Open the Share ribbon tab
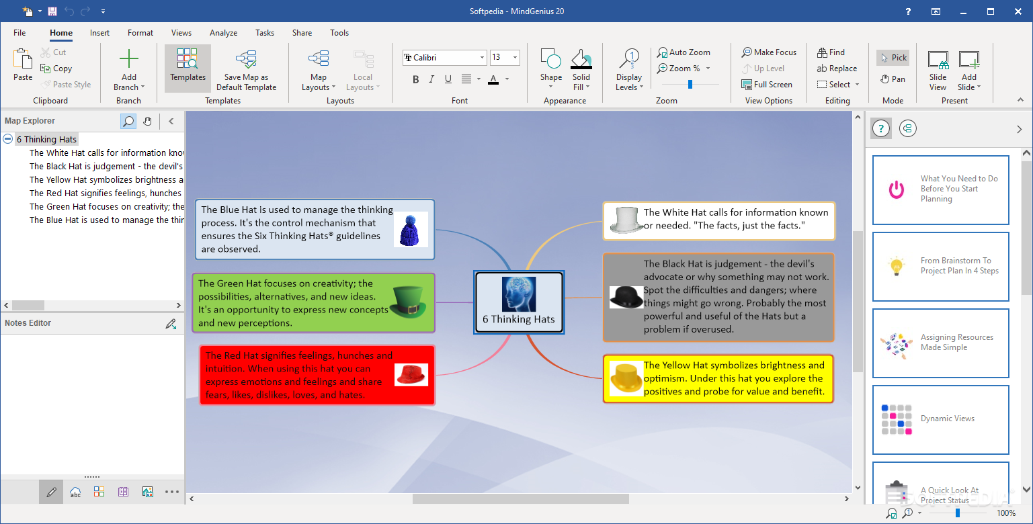This screenshot has height=524, width=1033. pos(302,33)
